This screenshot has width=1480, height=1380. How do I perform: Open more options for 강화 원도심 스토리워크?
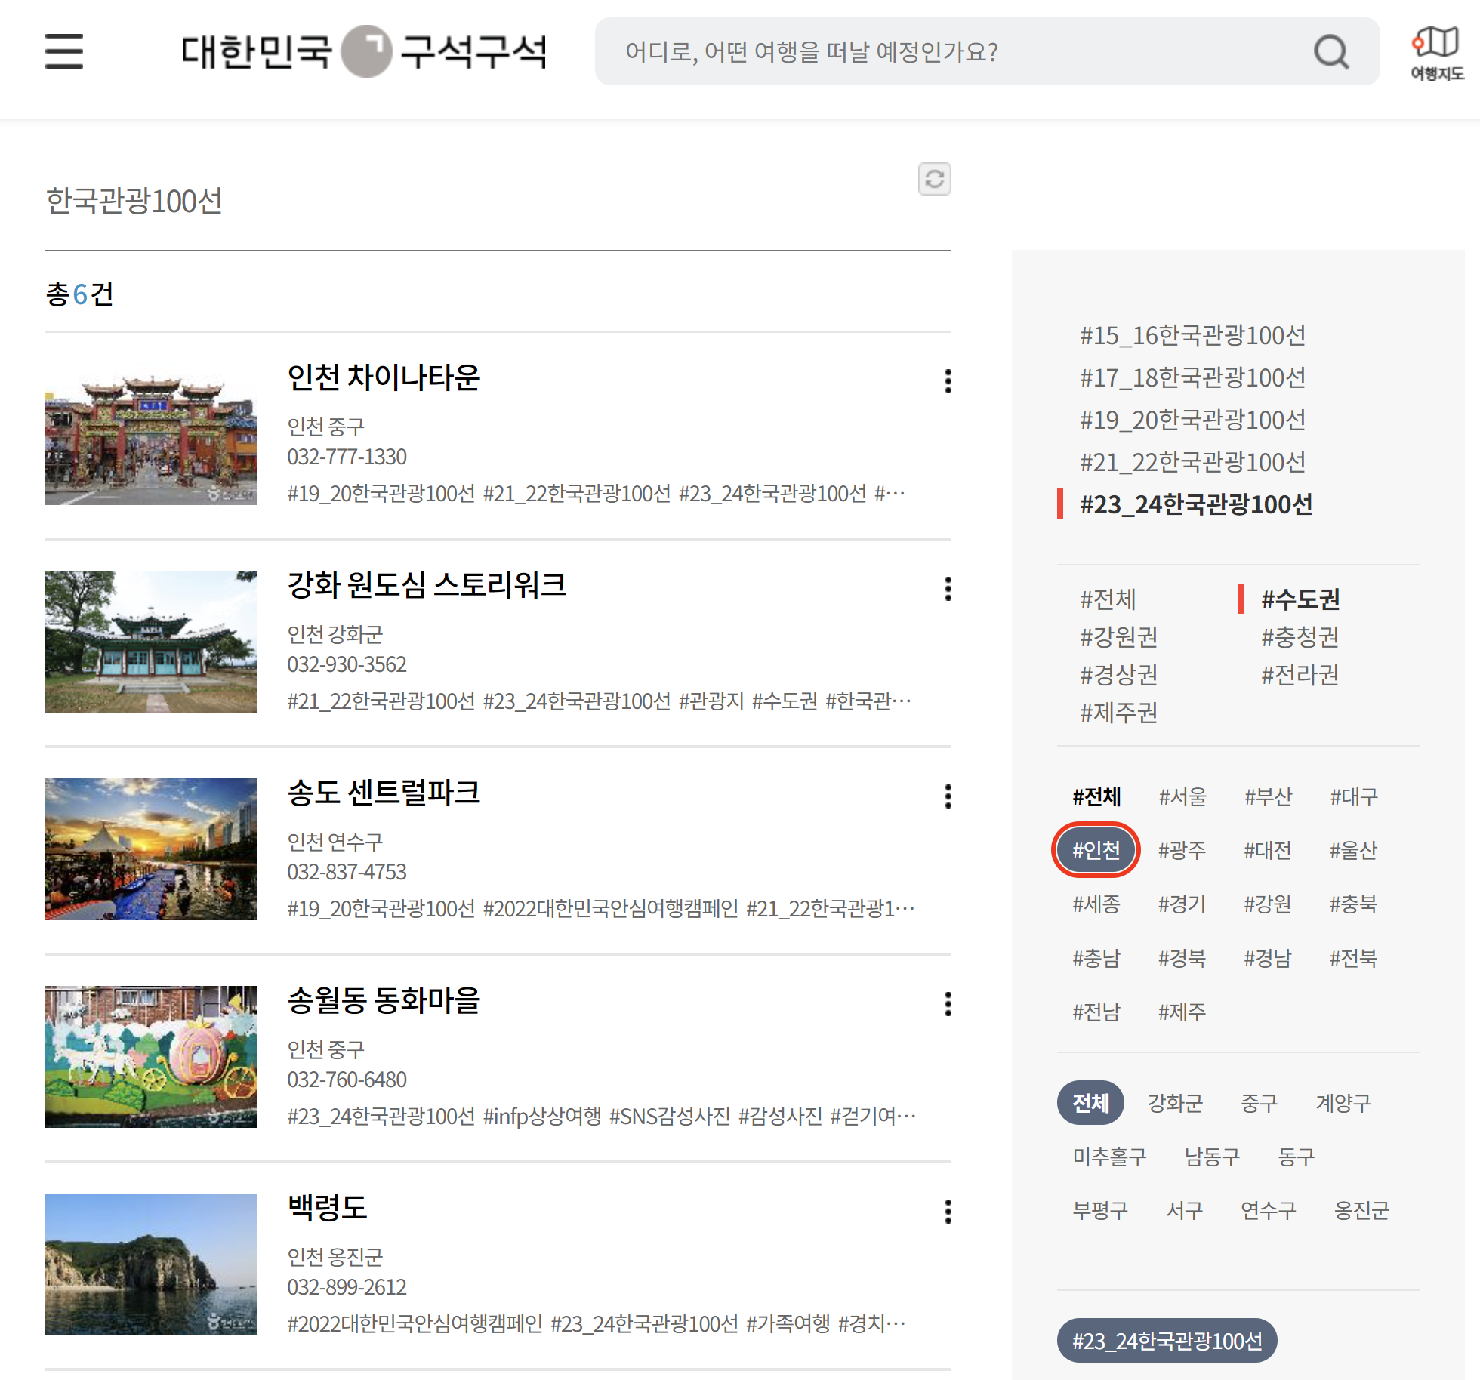(948, 589)
